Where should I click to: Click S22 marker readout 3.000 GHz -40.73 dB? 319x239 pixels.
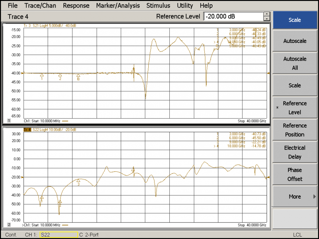[x=241, y=134]
